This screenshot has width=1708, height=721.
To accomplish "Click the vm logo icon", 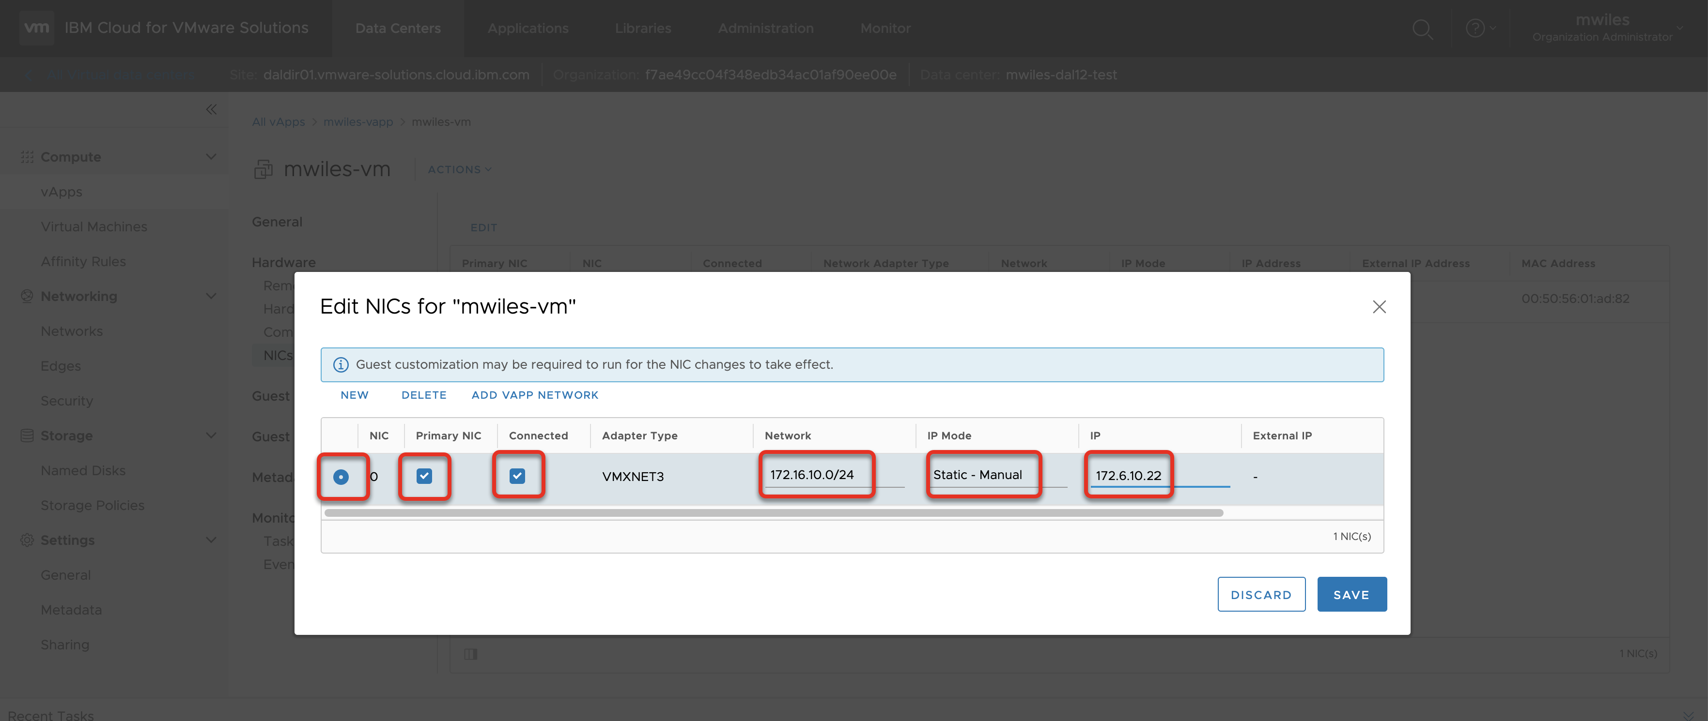I will point(36,28).
